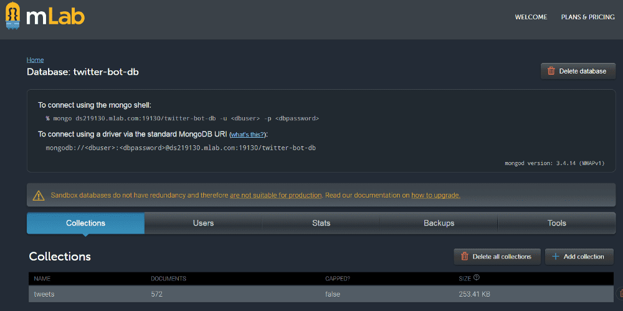Open the Tools tab
The width and height of the screenshot is (623, 311).
tap(556, 223)
